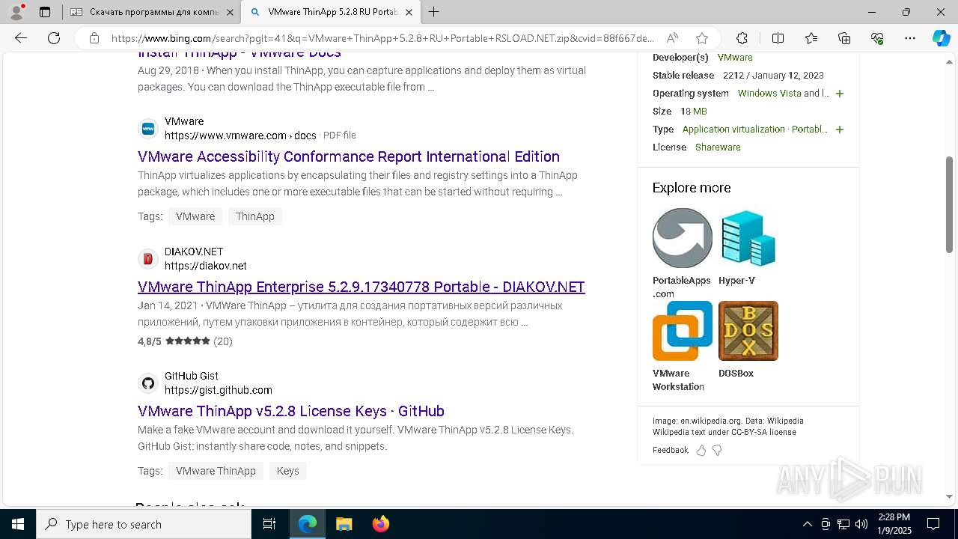
Task: Open the Hyper-V thumbnail
Action: coord(748,238)
